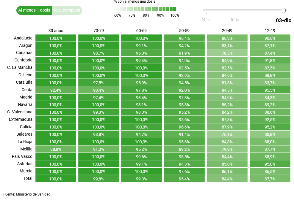The height and width of the screenshot is (200, 294).
Task: Click Melilla 80 años cell showing 88,8%
Action: click(x=56, y=149)
